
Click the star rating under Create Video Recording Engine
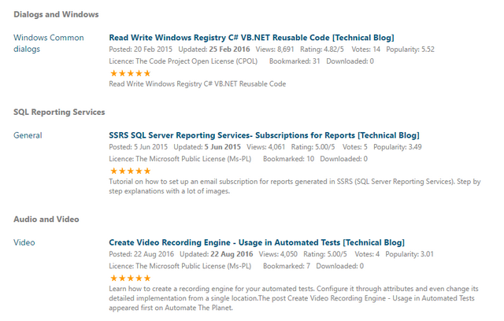tap(130, 278)
